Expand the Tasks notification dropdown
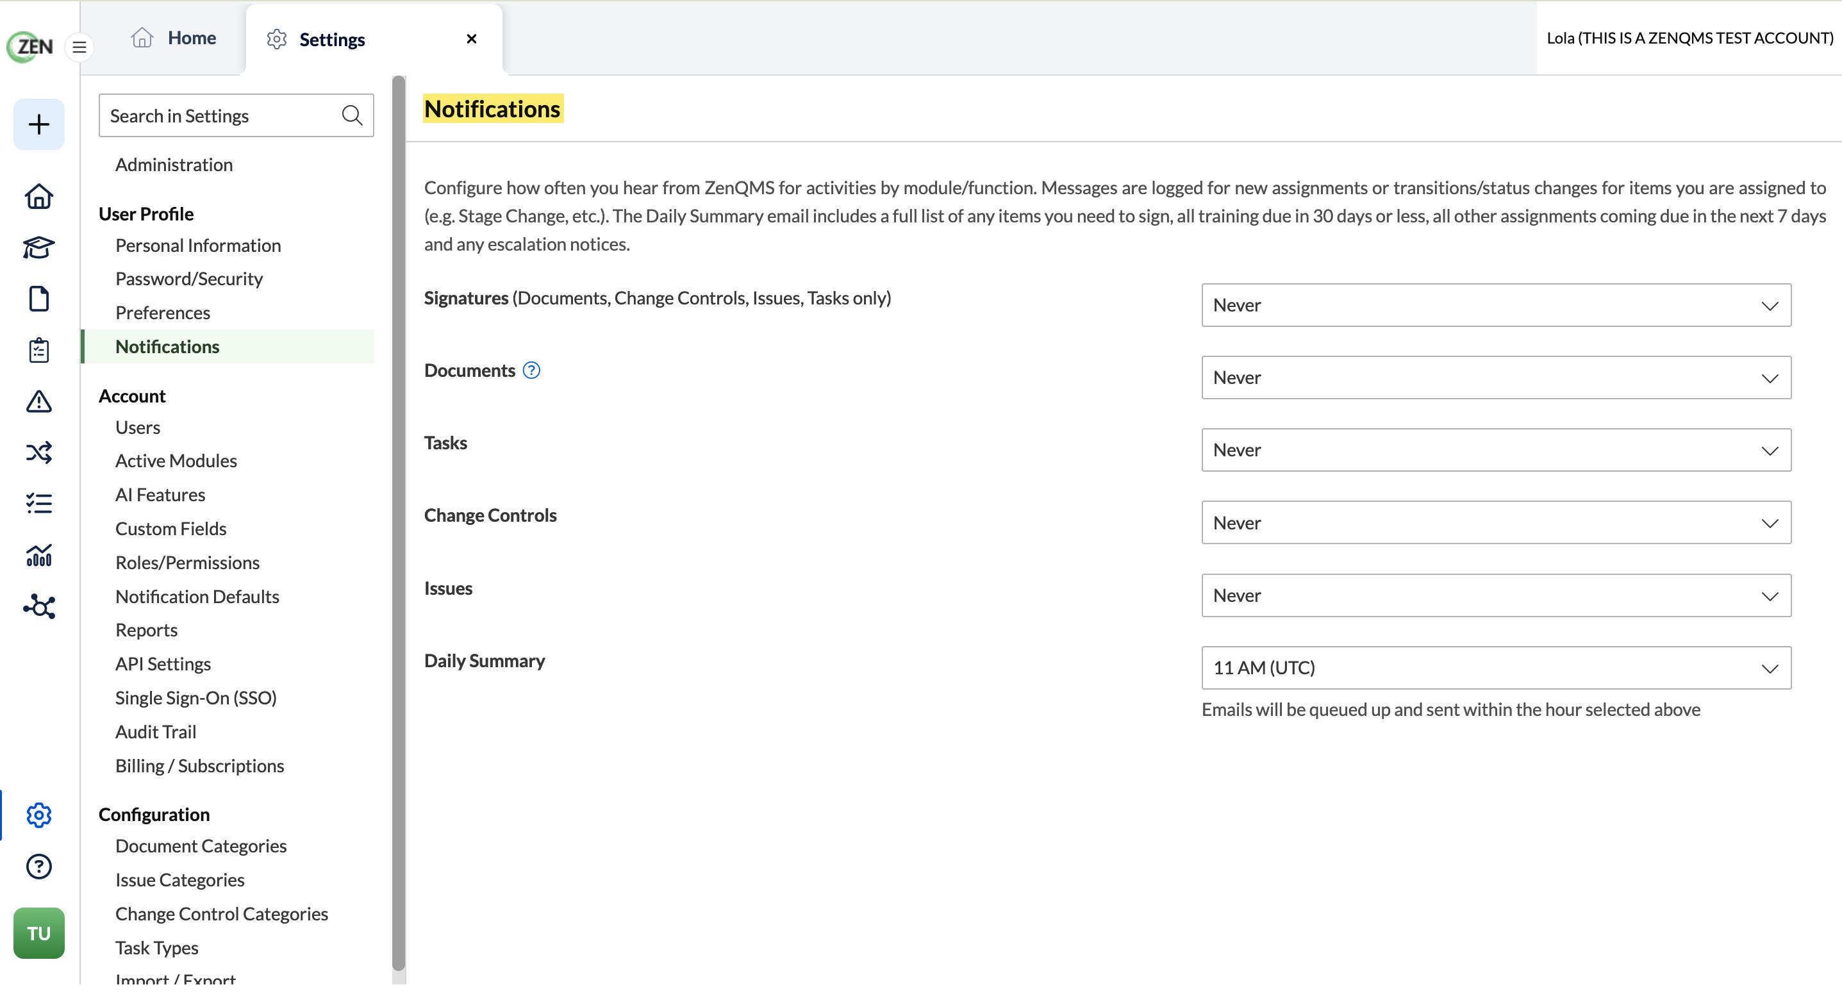Image resolution: width=1842 pixels, height=996 pixels. pos(1496,451)
